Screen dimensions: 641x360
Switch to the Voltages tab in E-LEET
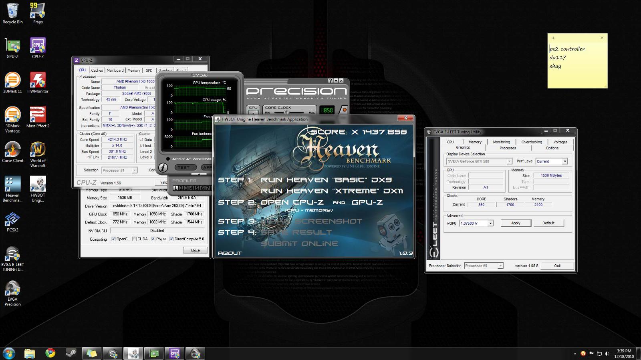tap(560, 142)
